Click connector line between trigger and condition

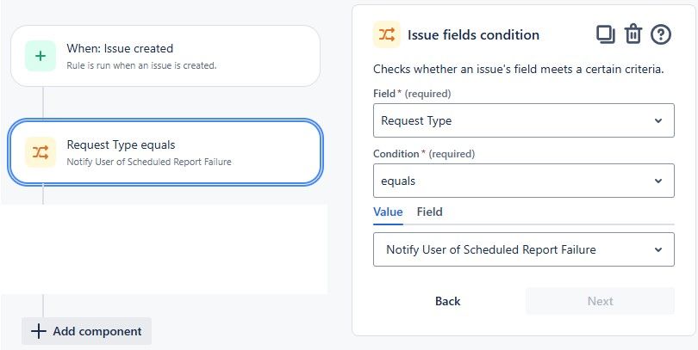coord(42,103)
